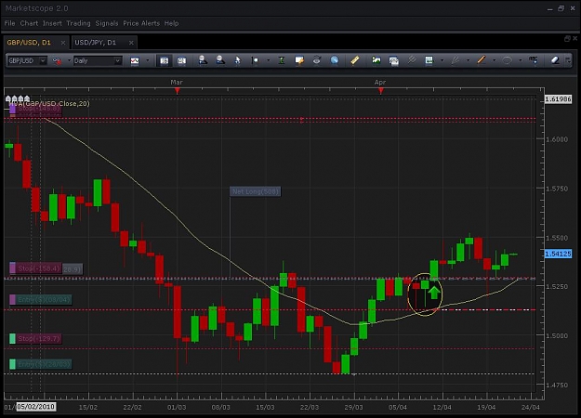Expand the pitchfork tool dropdown arrow
The image size is (581, 418).
(x=468, y=60)
